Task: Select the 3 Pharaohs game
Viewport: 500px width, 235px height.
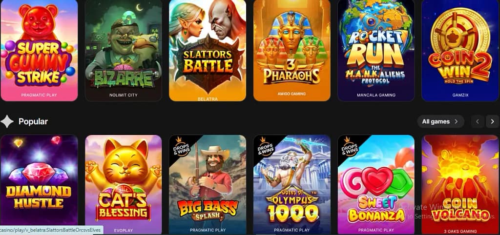Action: (292, 50)
